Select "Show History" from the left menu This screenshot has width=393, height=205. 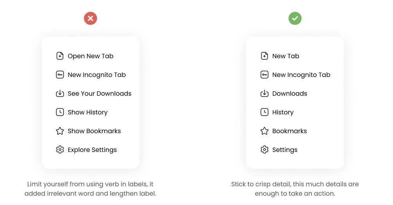click(88, 112)
